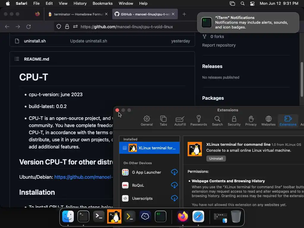Open the Safari menu
This screenshot has width=304, height=228.
[21, 3]
